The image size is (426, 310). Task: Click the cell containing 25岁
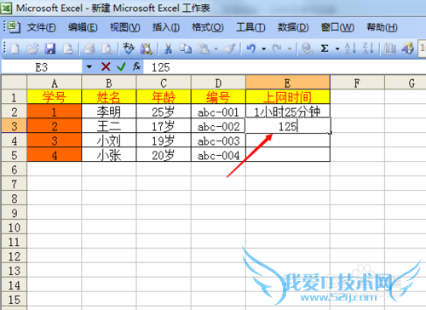click(164, 112)
